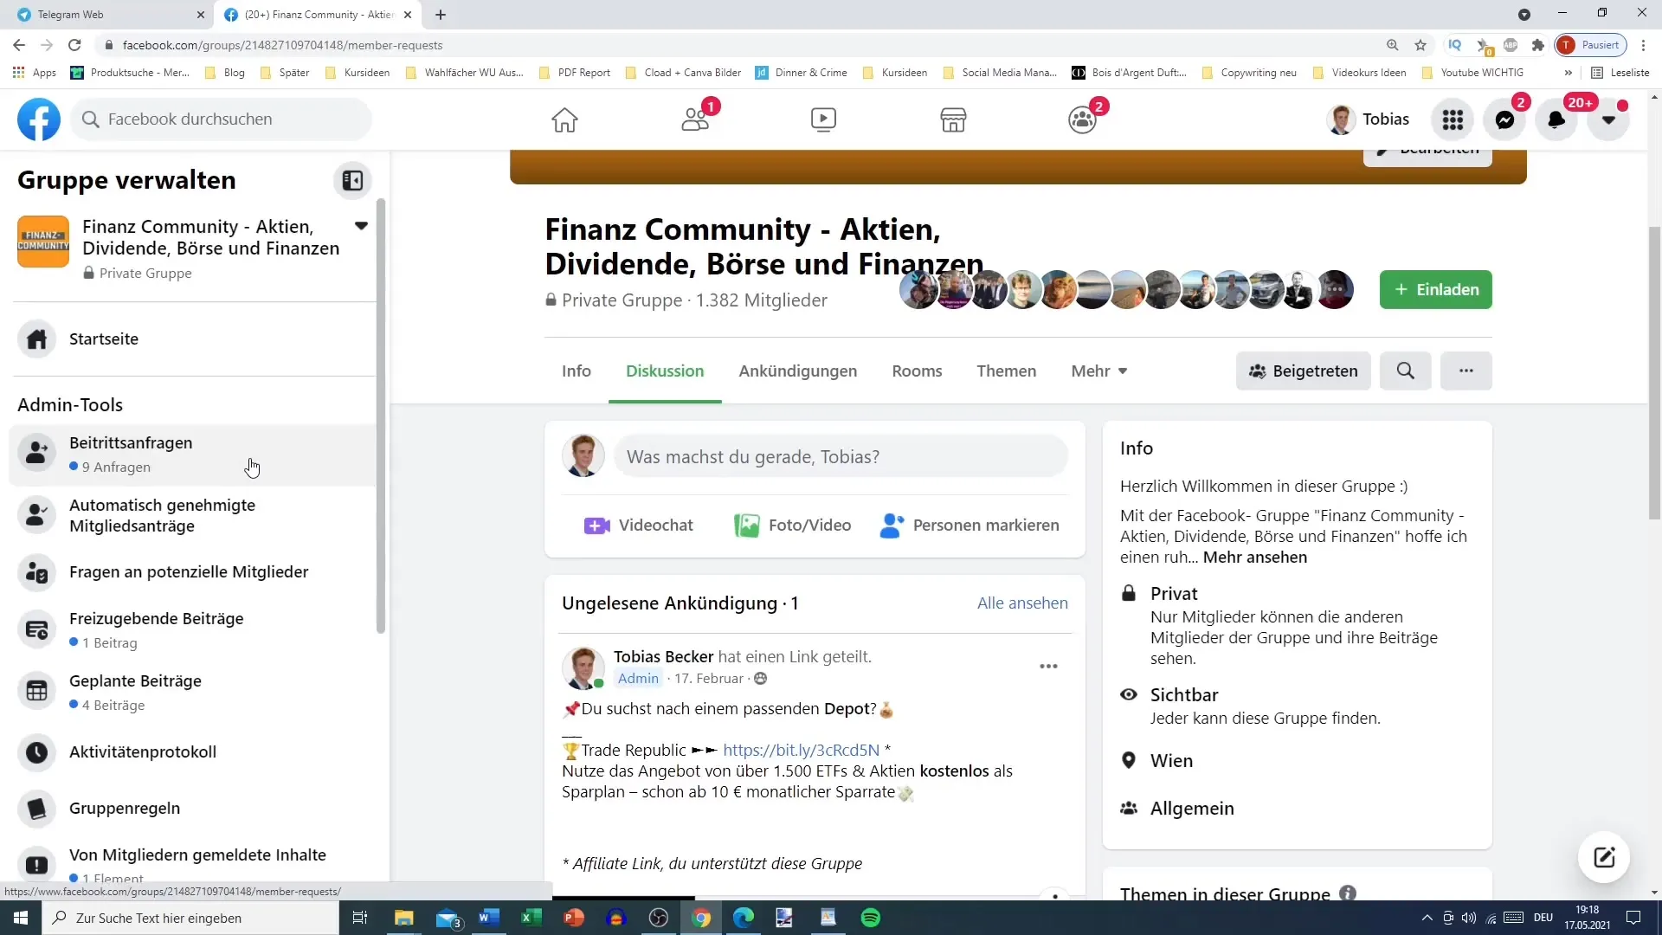Image resolution: width=1662 pixels, height=935 pixels.
Task: Open Von Mitgliedern gemeldete Inhalte
Action: click(x=192, y=864)
